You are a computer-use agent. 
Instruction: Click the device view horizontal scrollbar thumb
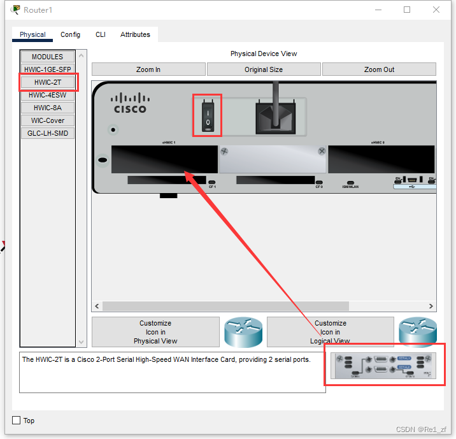click(225, 306)
